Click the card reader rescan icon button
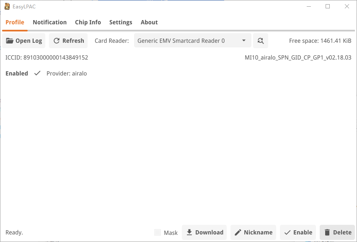 point(261,41)
